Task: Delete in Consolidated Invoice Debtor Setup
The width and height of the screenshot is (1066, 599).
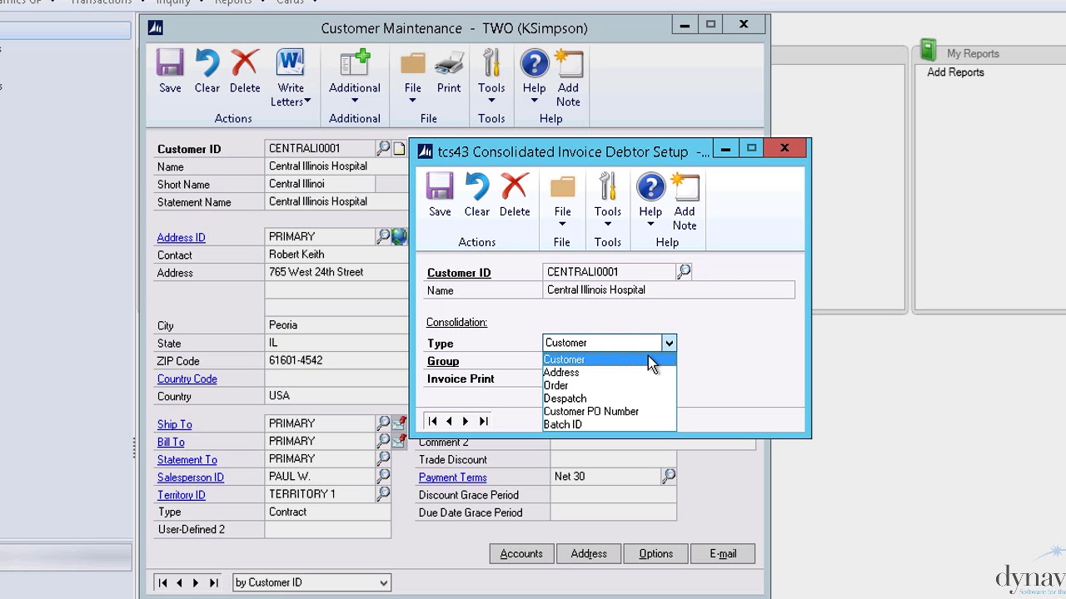Action: pyautogui.click(x=515, y=195)
